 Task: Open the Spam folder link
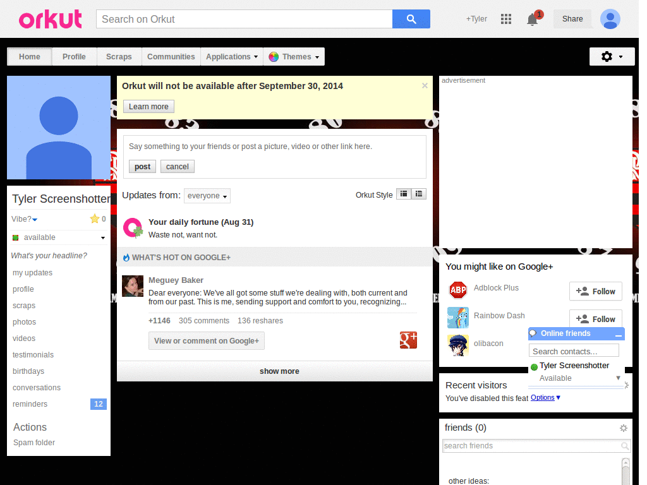click(x=34, y=443)
